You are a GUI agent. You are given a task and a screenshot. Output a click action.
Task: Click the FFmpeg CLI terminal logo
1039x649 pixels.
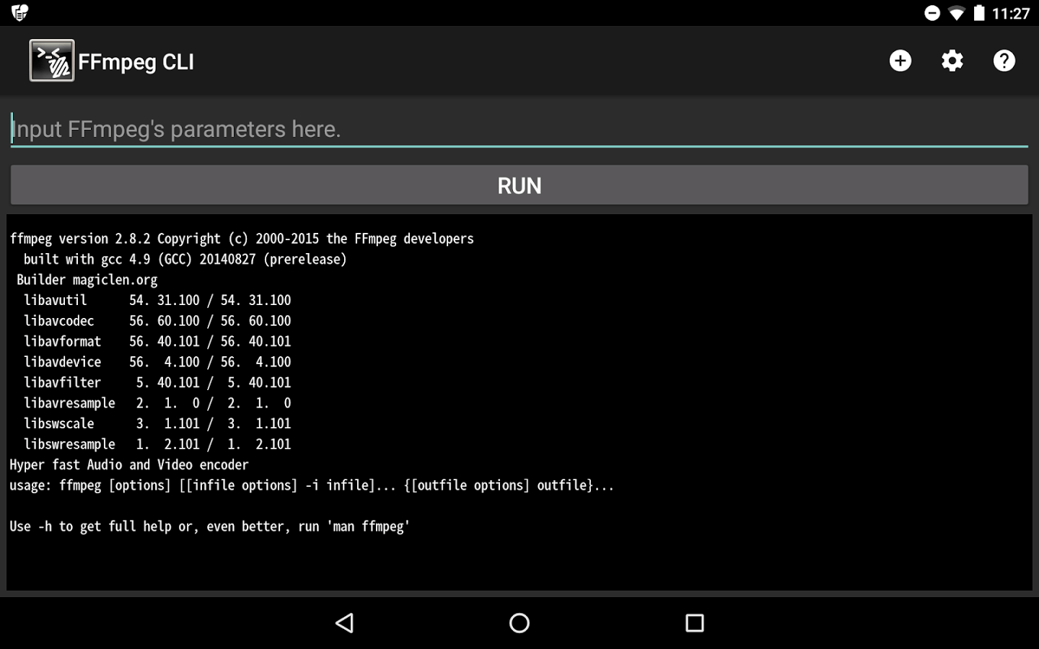click(x=51, y=61)
